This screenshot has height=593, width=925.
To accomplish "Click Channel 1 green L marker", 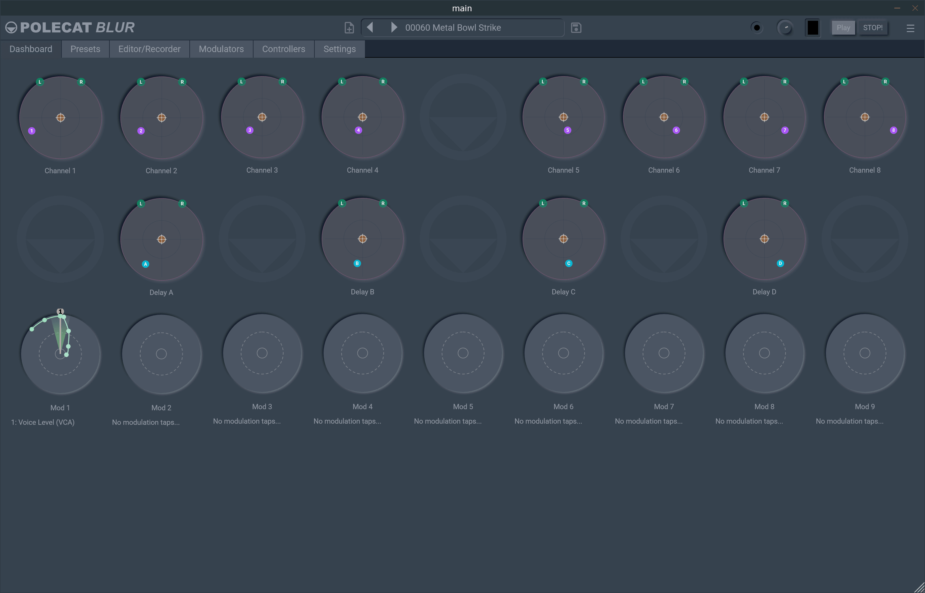I will click(x=40, y=82).
